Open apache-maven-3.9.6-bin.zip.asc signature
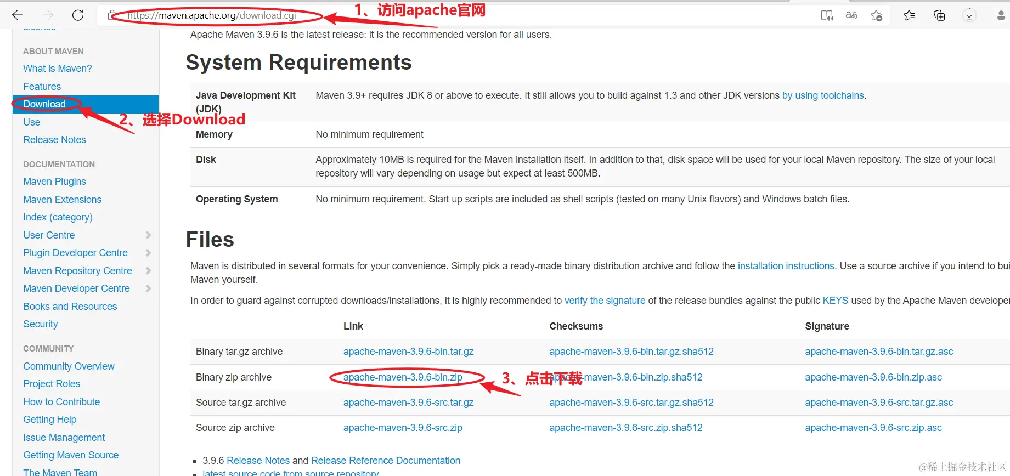1010x476 pixels. click(873, 377)
